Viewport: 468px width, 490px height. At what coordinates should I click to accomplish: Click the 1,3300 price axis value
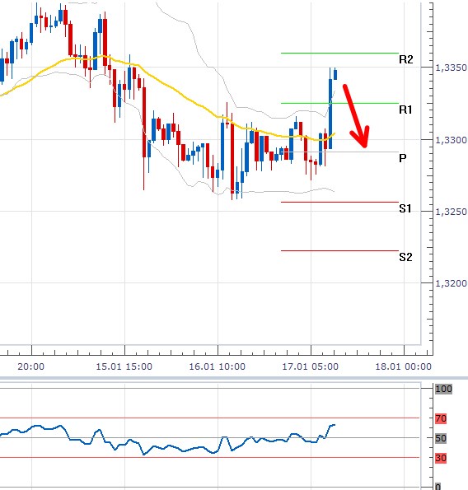click(x=451, y=140)
